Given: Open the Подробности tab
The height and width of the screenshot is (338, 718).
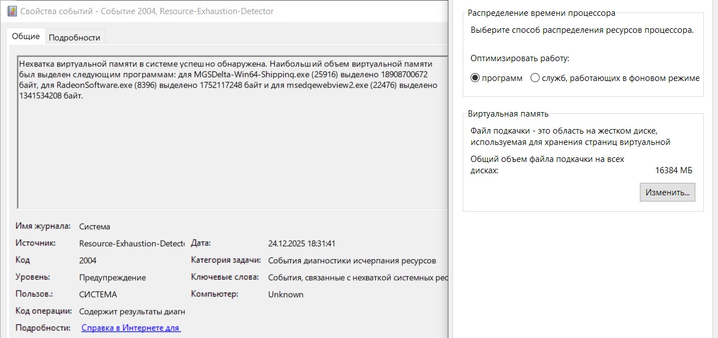Looking at the screenshot, I should point(74,37).
